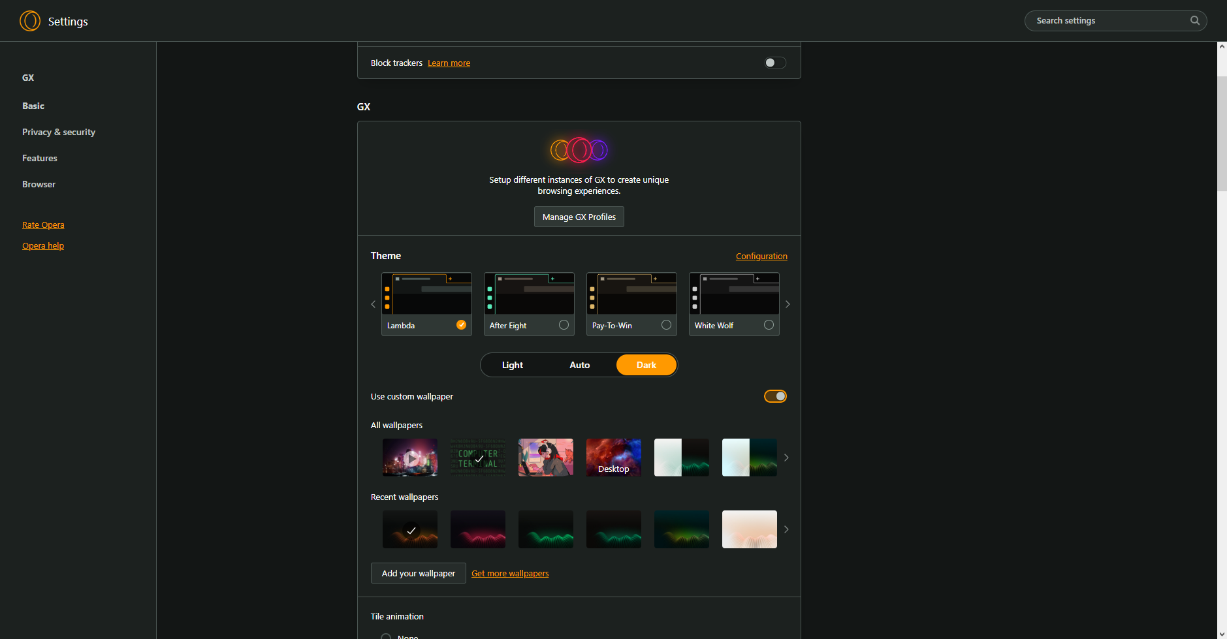The height and width of the screenshot is (639, 1227).
Task: Click the GX profiles colored rings icon
Action: click(x=579, y=150)
